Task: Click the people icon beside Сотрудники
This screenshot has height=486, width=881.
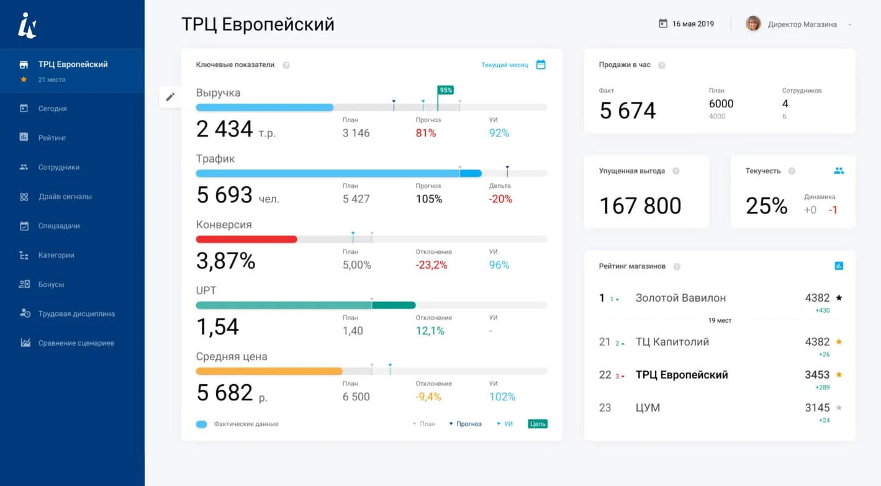Action: [24, 167]
